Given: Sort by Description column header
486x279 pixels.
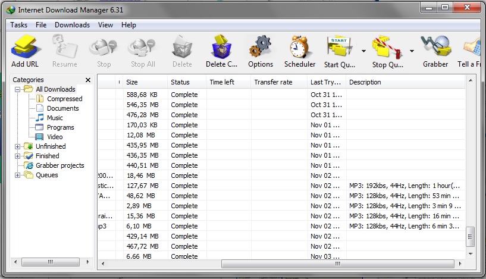Looking at the screenshot, I should coord(406,82).
